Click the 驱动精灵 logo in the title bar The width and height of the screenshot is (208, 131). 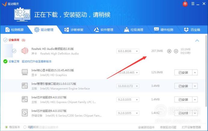pos(10,4)
